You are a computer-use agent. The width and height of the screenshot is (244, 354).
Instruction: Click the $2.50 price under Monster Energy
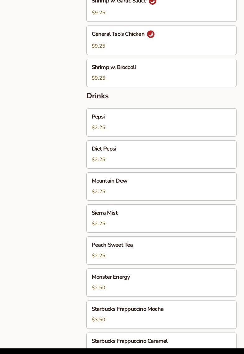tap(99, 288)
